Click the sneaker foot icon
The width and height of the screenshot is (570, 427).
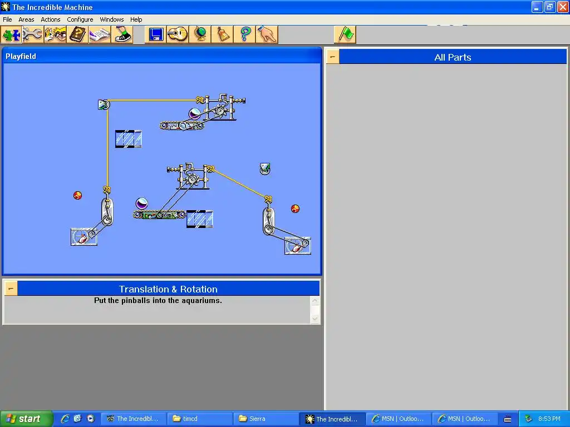pyautogui.click(x=122, y=35)
